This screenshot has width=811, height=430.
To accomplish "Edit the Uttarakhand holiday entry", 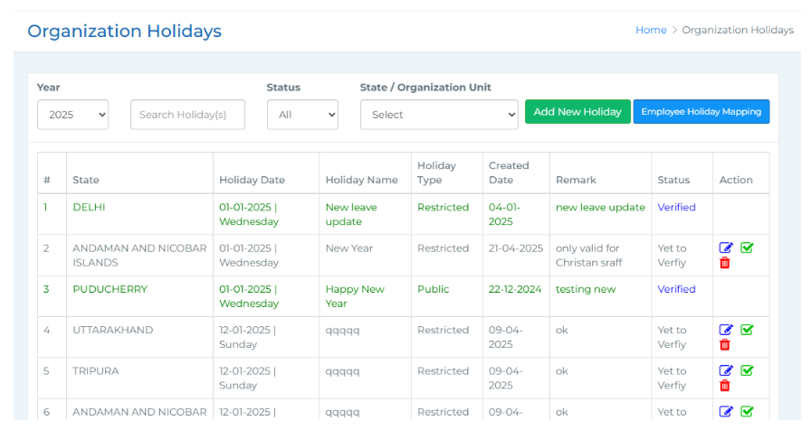I will tap(726, 330).
